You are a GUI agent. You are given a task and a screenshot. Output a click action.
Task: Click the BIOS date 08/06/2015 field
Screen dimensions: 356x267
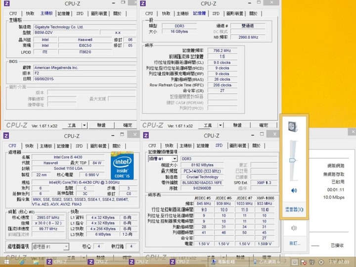click(x=85, y=79)
